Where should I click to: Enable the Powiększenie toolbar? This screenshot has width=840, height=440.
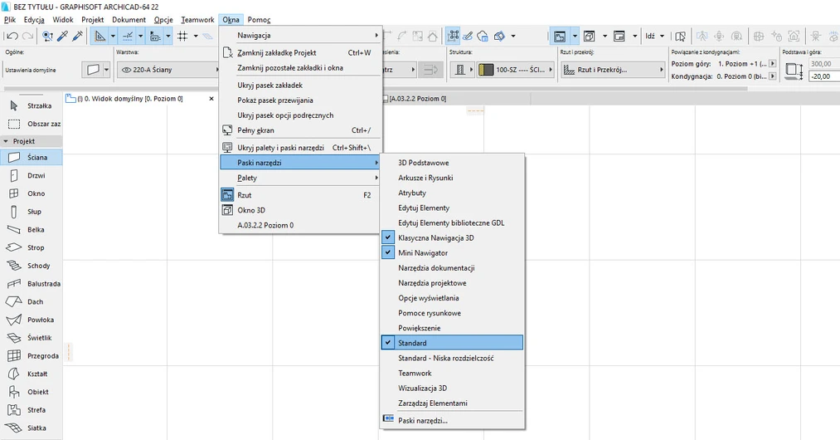452,328
